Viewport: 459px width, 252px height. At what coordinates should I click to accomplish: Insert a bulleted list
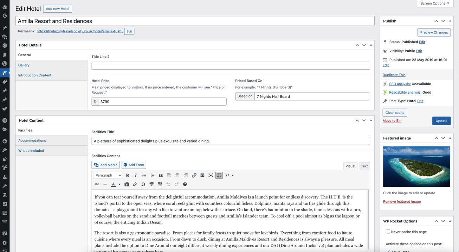[144, 175]
